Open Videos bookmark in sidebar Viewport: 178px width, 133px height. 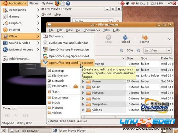pyautogui.click(x=64, y=113)
